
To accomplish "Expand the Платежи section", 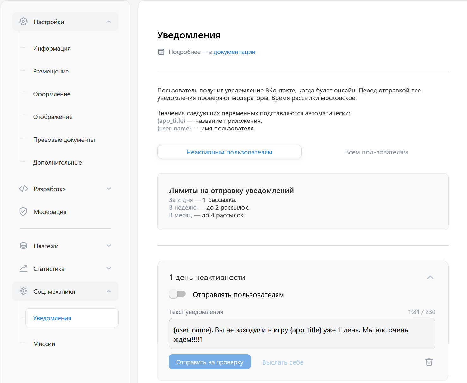I will coord(109,246).
